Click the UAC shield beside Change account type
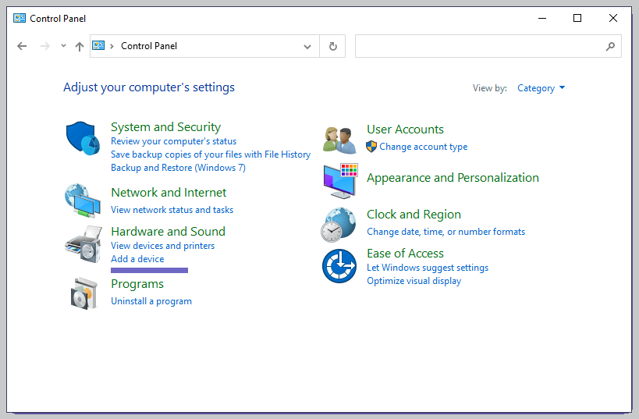The image size is (639, 419). point(371,147)
